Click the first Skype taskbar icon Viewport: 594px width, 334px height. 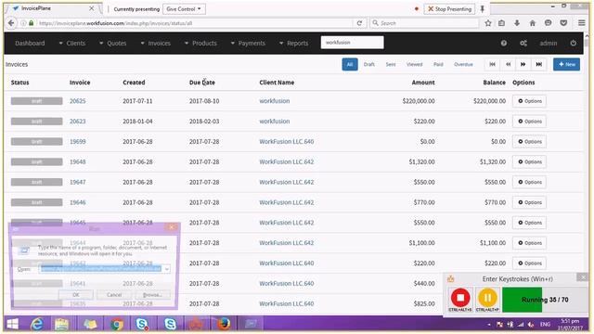click(142, 324)
